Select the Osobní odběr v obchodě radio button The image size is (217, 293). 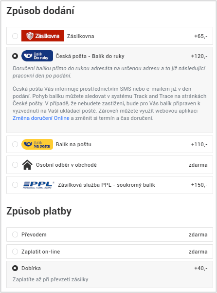tap(15, 165)
